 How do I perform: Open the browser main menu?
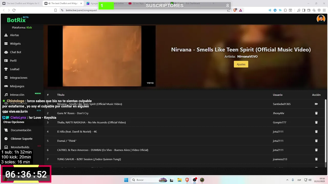(x=324, y=10)
